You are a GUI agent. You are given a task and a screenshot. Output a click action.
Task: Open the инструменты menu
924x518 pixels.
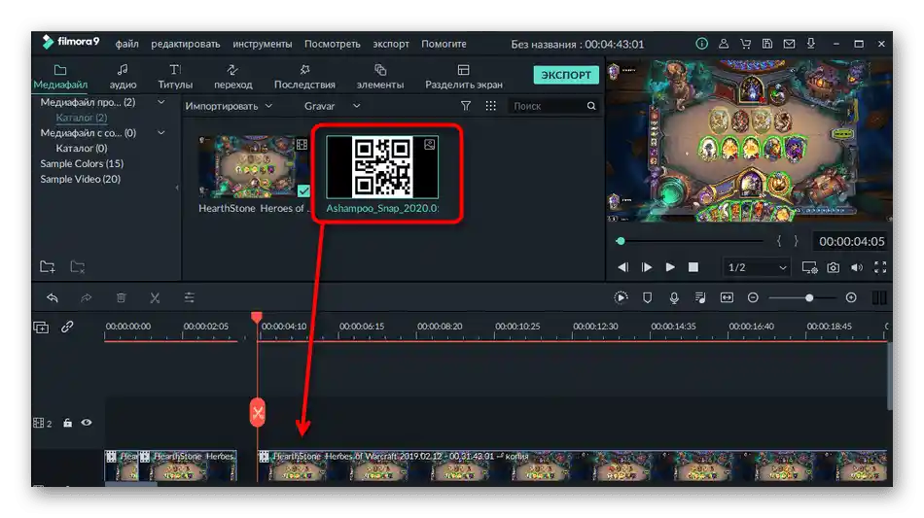[x=263, y=44]
